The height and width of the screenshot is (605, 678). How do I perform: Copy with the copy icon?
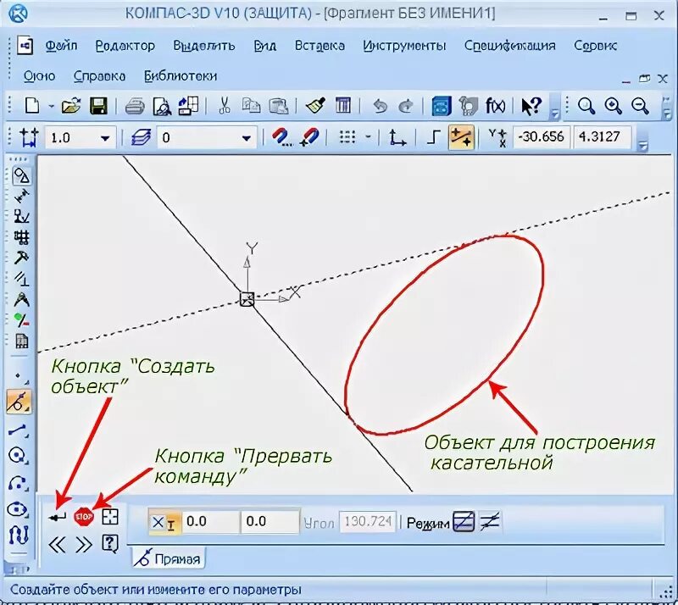(x=251, y=106)
